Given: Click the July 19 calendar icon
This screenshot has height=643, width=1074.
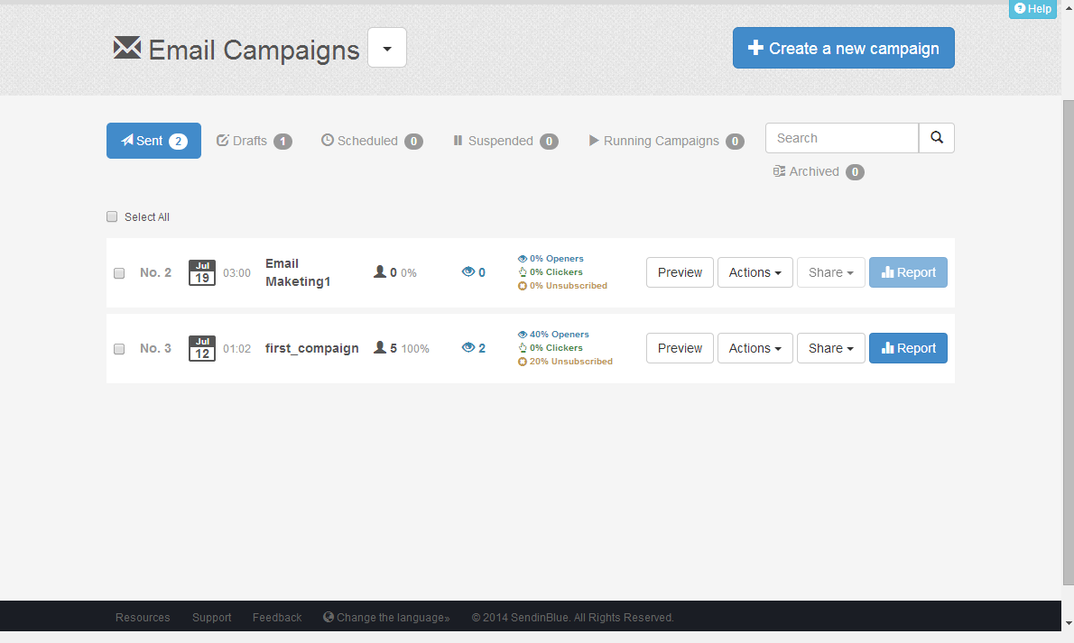Looking at the screenshot, I should tap(202, 272).
